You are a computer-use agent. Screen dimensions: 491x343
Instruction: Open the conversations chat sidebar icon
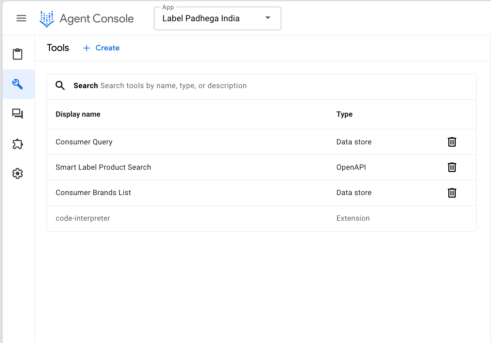[18, 114]
